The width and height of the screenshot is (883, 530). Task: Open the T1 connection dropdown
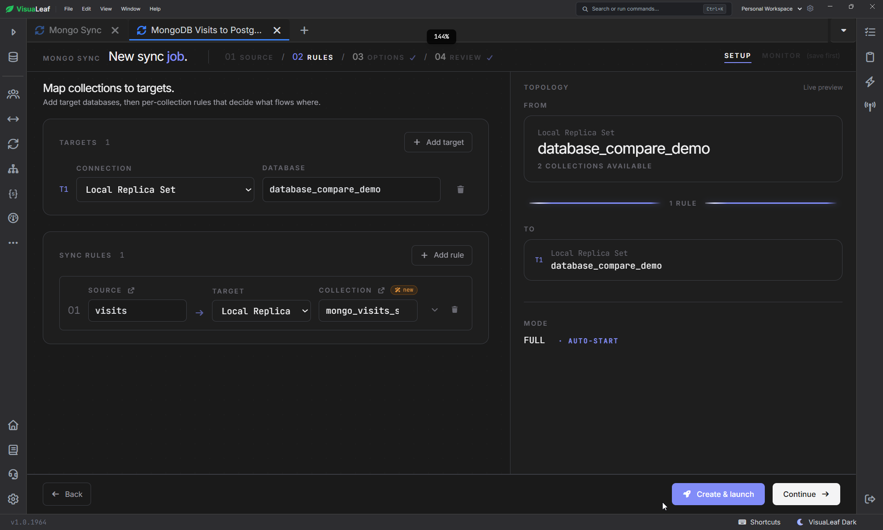pyautogui.click(x=165, y=190)
